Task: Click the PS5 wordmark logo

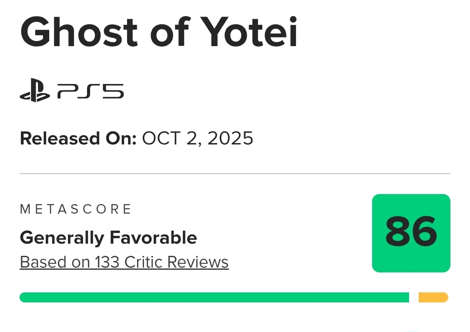Action: (x=91, y=92)
